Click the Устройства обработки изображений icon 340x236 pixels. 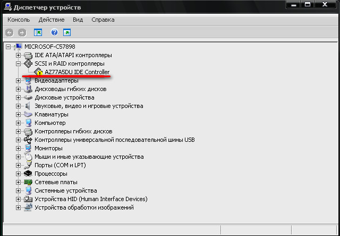click(x=28, y=207)
